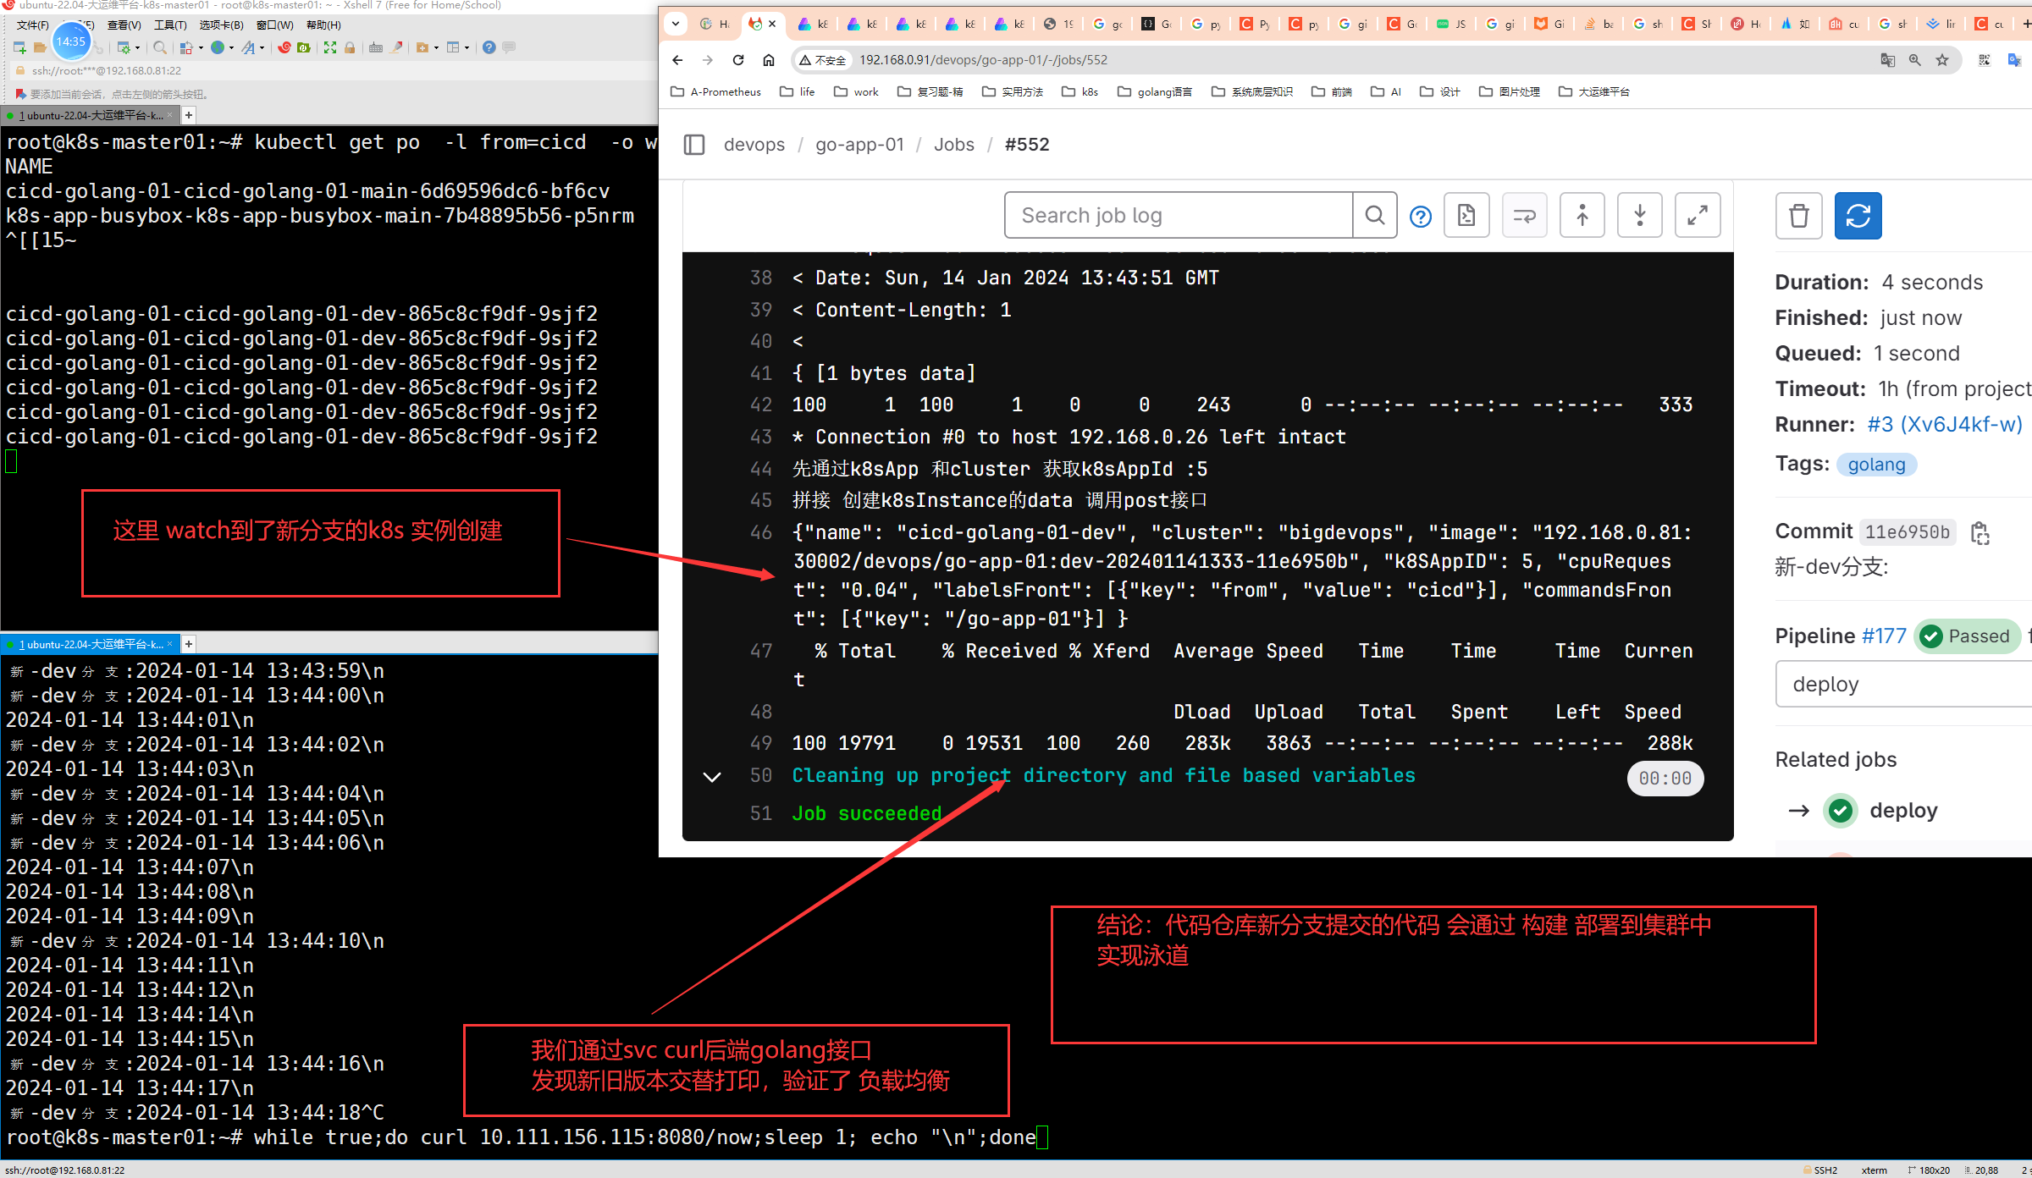Click the raw log format icon
This screenshot has width=2032, height=1178.
pyautogui.click(x=1466, y=215)
